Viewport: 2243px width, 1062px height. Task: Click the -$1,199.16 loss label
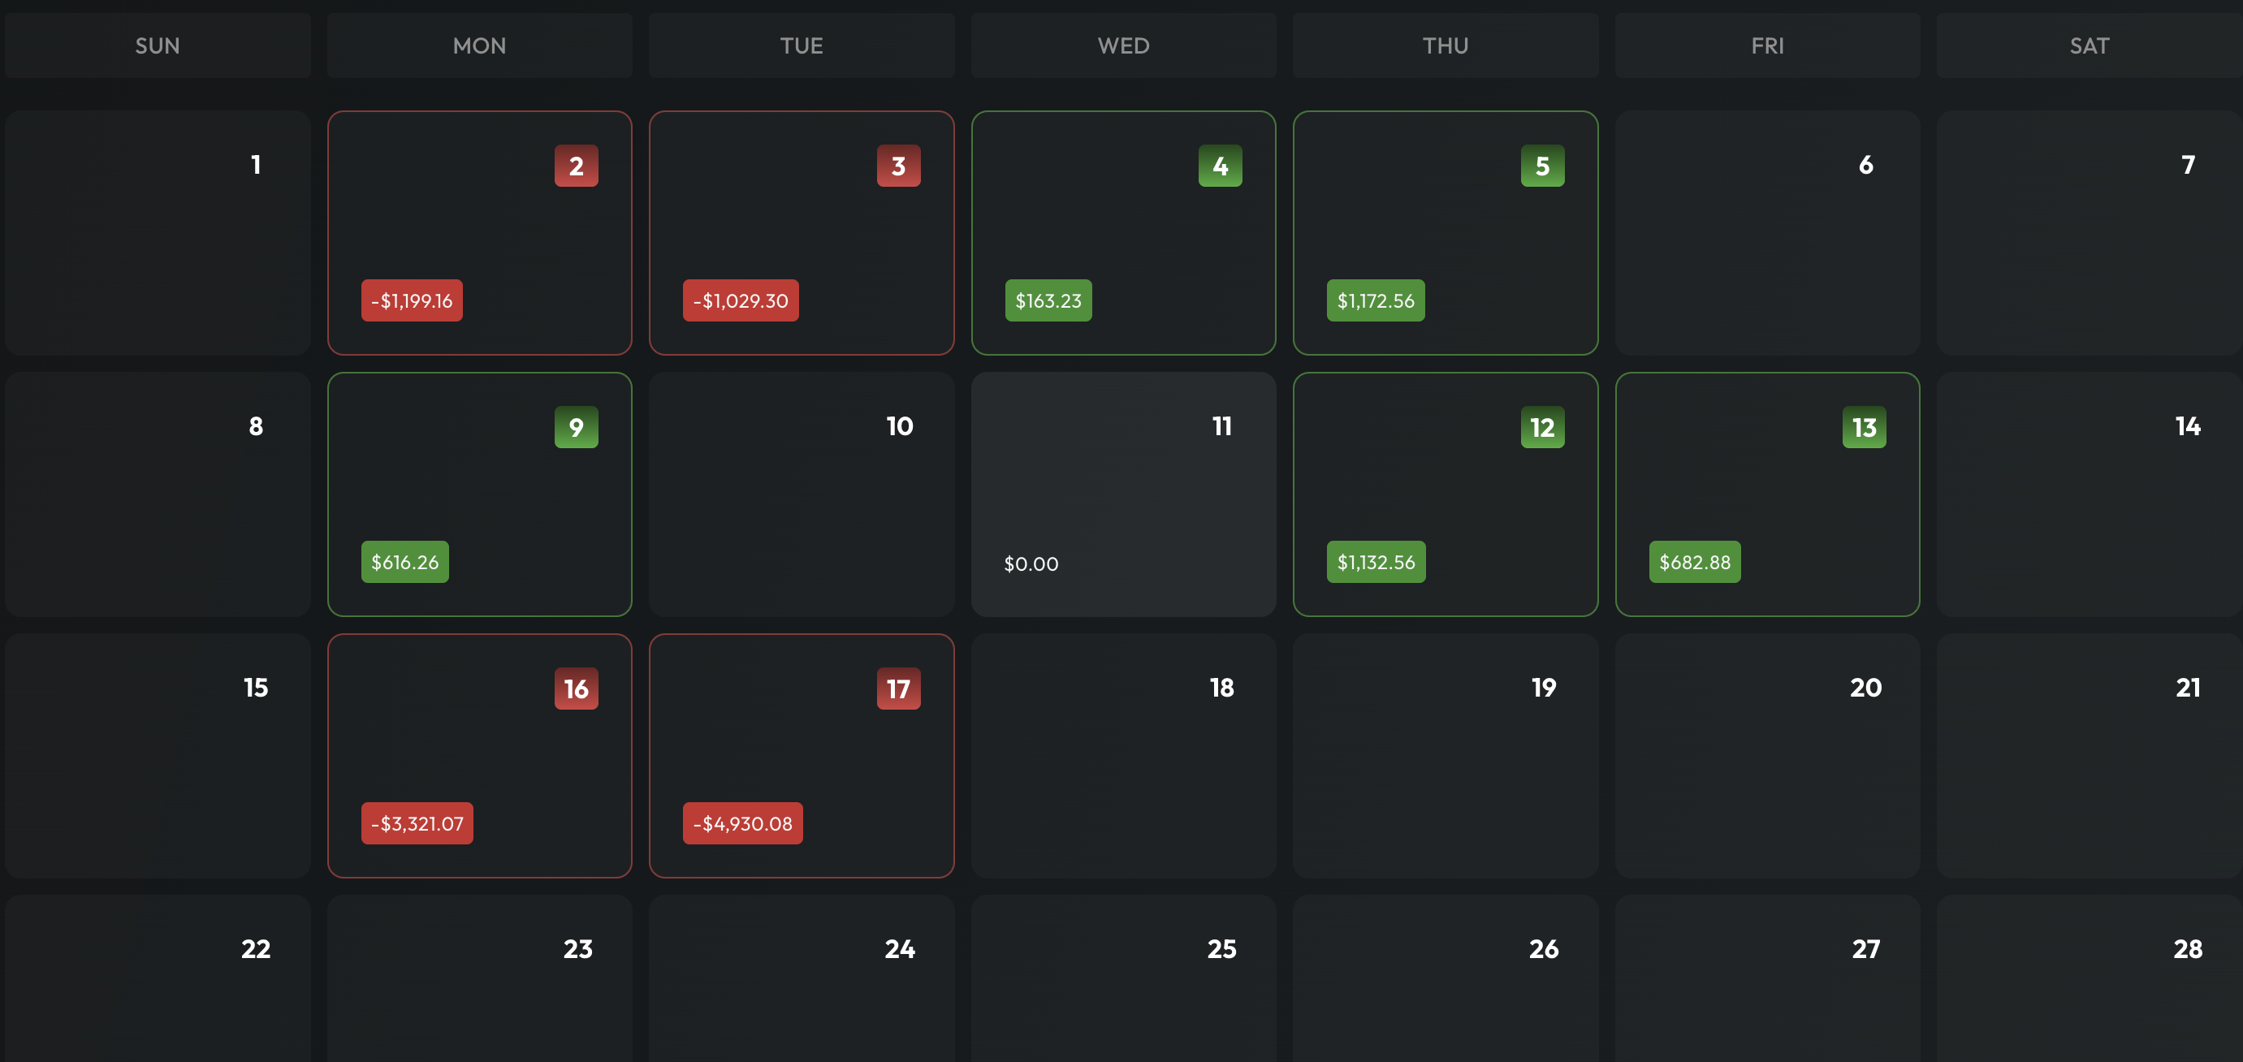click(x=412, y=300)
